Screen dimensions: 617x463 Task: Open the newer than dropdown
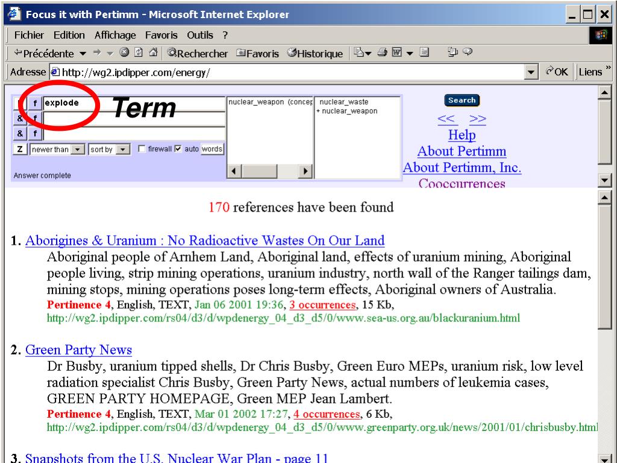coord(57,150)
